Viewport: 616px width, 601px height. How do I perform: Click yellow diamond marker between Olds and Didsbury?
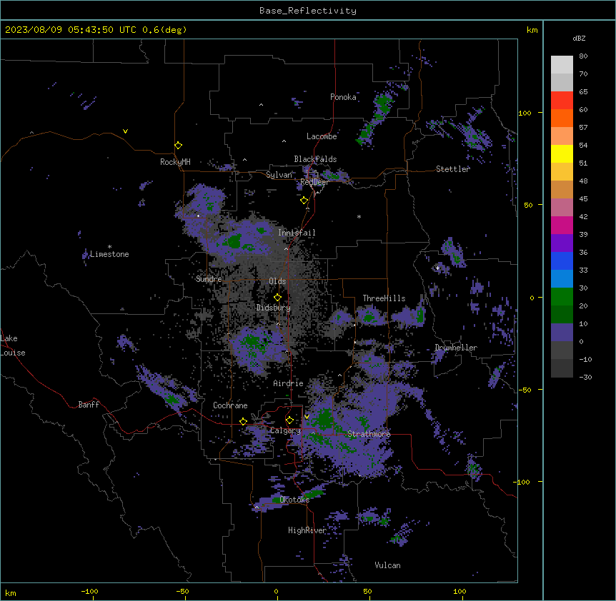[x=278, y=298]
